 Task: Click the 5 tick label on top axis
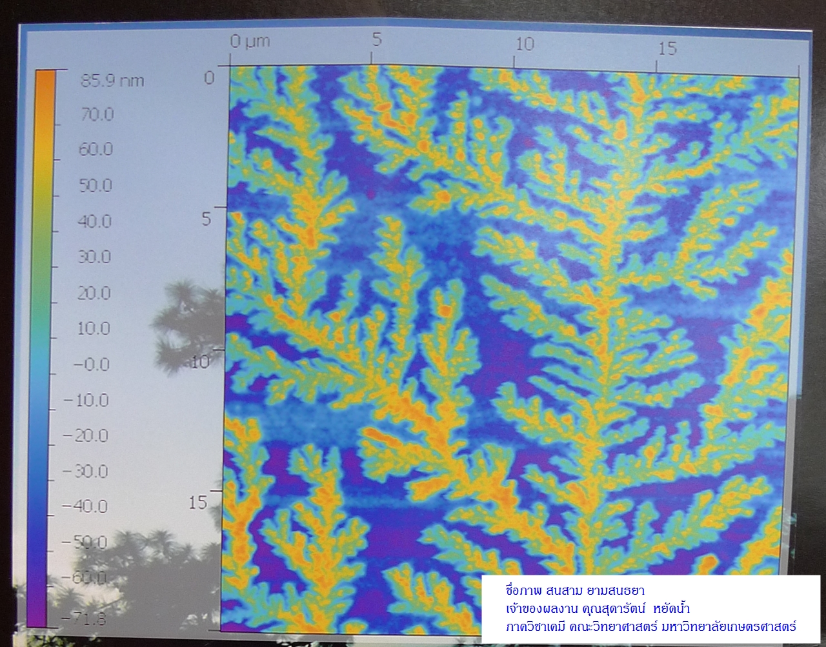376,40
